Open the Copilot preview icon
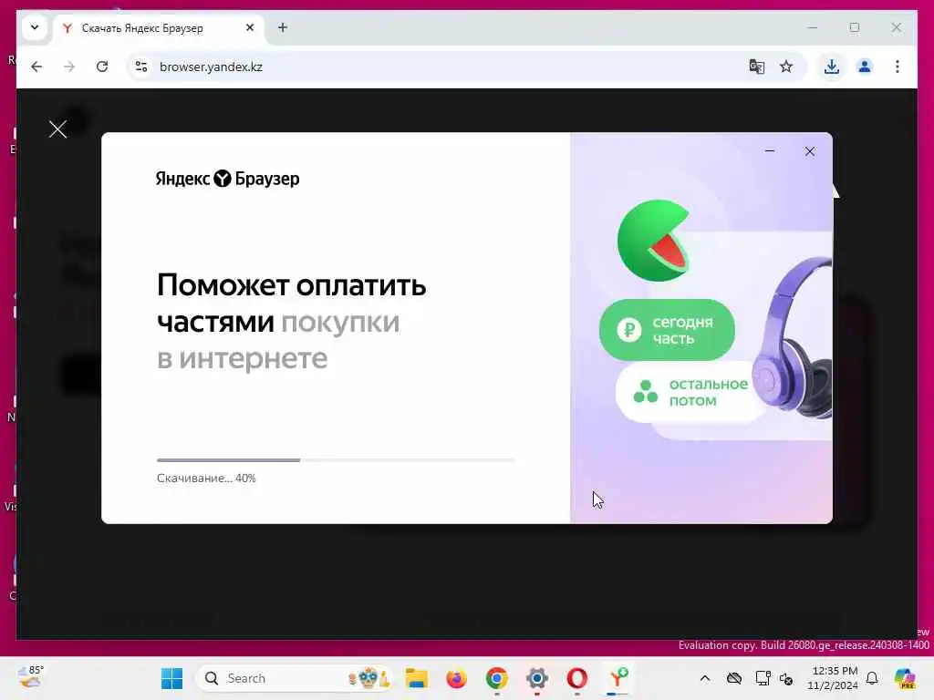The width and height of the screenshot is (934, 700). (905, 678)
